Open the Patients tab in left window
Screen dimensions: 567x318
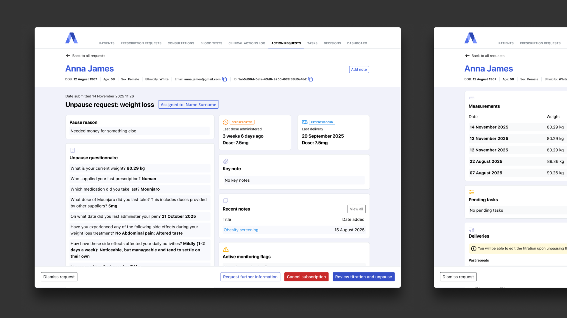(x=107, y=43)
